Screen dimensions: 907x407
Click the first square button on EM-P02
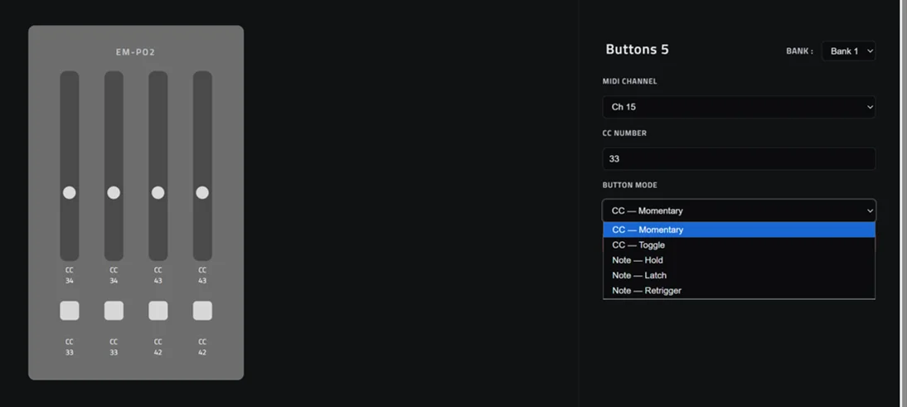[x=70, y=311]
